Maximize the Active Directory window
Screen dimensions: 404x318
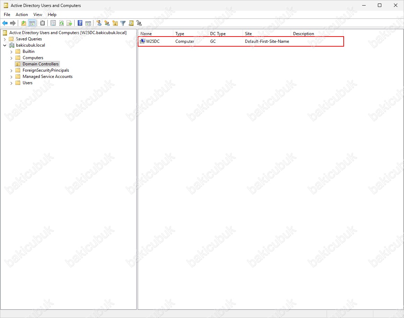[x=380, y=6]
